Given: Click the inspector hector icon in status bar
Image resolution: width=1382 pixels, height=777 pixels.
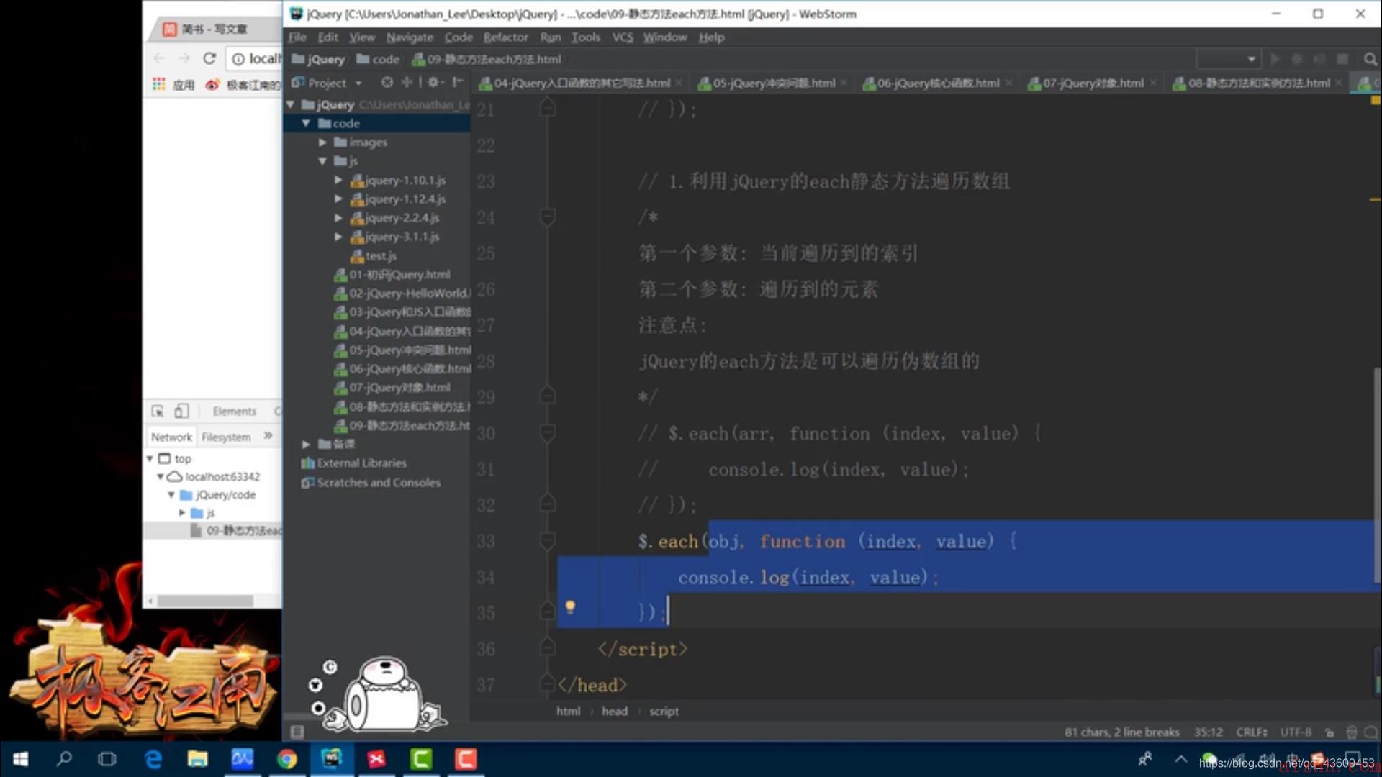Looking at the screenshot, I should 1351,732.
